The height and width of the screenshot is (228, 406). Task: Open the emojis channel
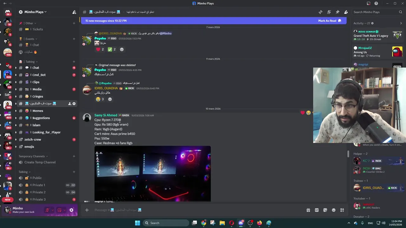coord(47,147)
